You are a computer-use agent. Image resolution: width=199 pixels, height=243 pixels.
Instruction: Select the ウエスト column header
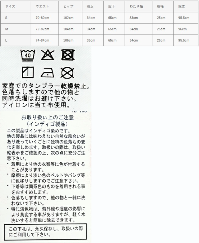tap(42, 6)
